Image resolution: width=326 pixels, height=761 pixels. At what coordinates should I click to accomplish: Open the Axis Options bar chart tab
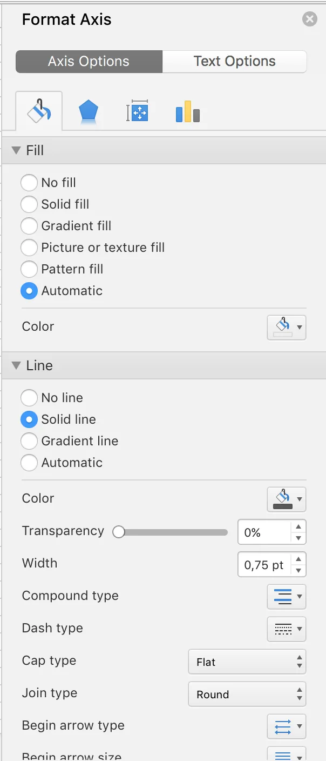(x=187, y=112)
